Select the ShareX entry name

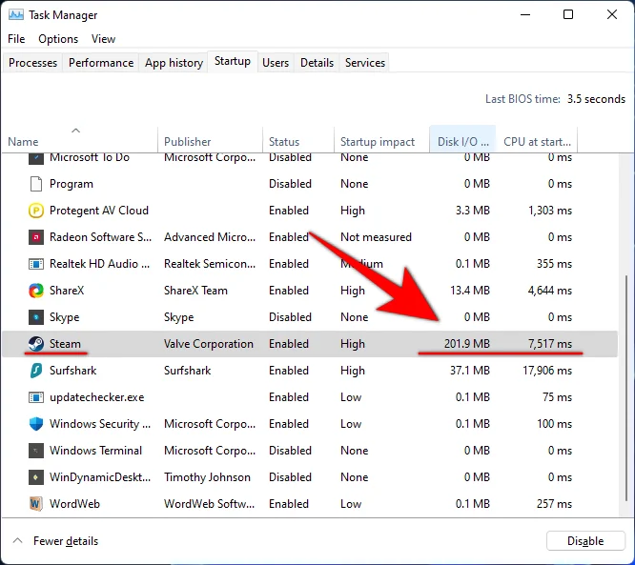point(67,291)
